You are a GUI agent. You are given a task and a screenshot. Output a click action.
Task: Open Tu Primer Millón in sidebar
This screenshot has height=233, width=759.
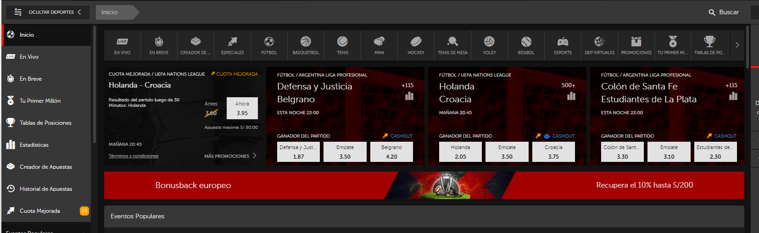[46, 101]
